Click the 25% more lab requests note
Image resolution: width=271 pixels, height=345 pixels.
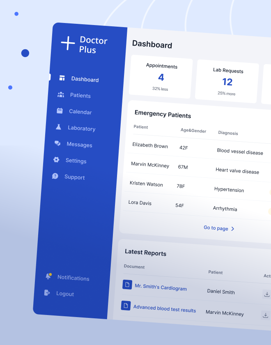click(227, 93)
